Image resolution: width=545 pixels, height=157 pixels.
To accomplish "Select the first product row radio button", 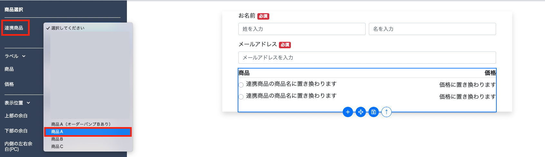I will click(x=241, y=85).
